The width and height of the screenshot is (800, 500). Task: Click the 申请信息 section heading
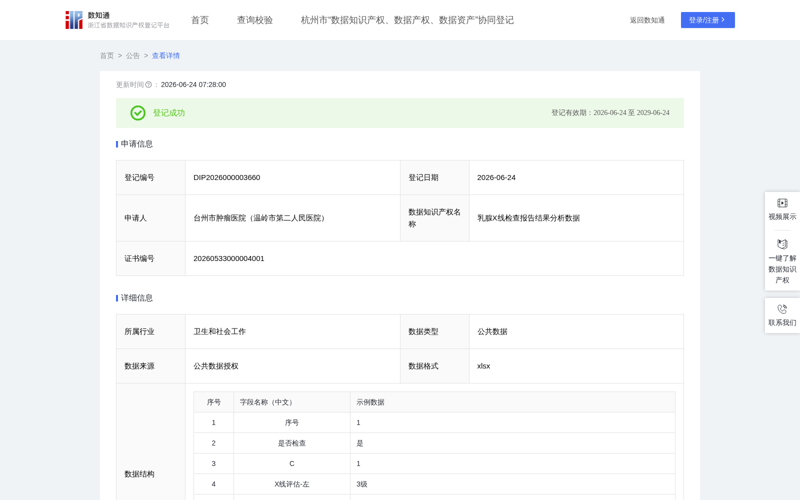click(137, 144)
